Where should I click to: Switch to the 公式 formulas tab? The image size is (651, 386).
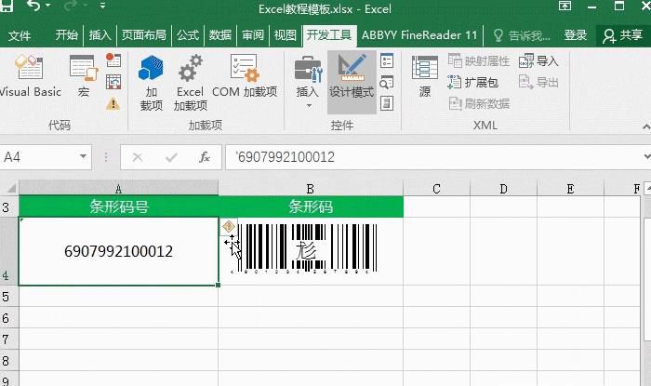tap(188, 35)
